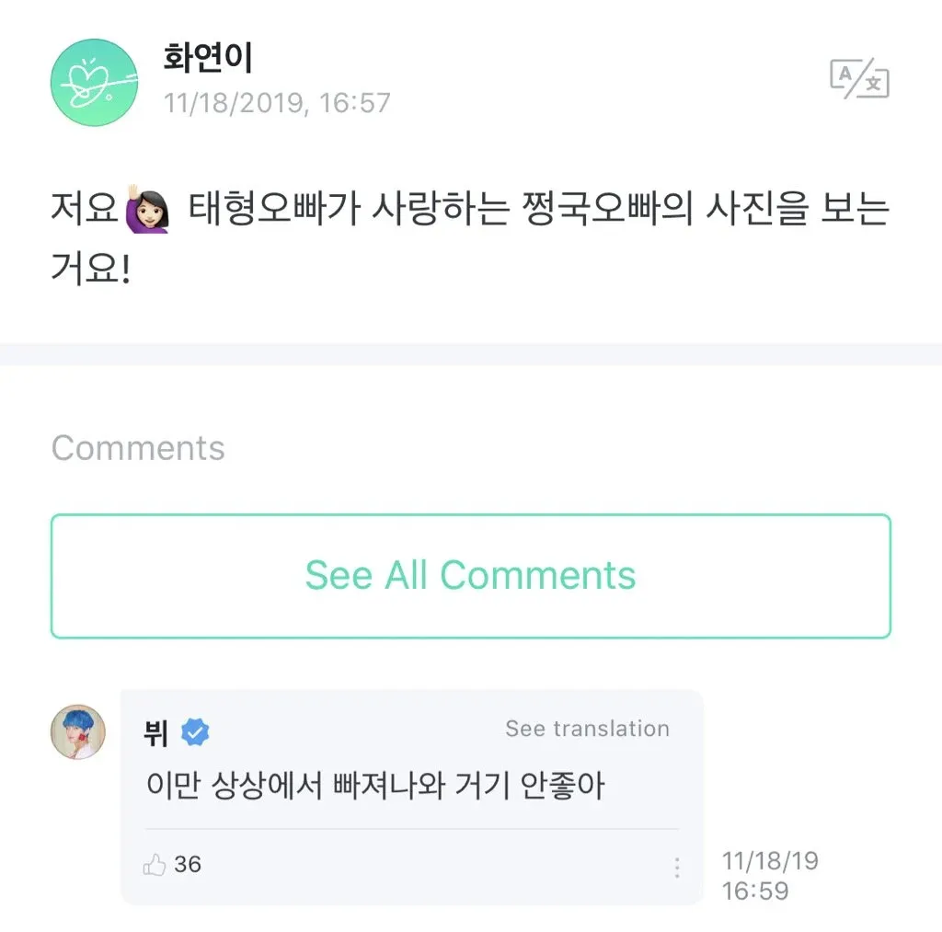Open "See translation" for V's comment
The width and height of the screenshot is (942, 932).
point(587,729)
